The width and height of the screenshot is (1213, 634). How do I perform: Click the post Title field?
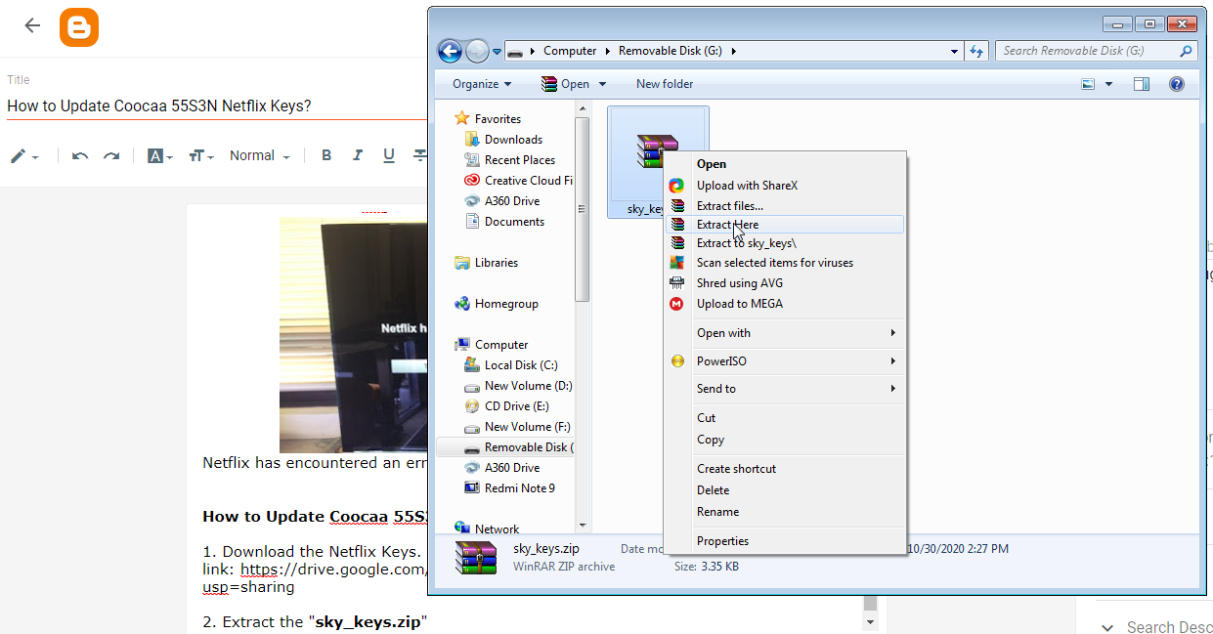pyautogui.click(x=217, y=106)
